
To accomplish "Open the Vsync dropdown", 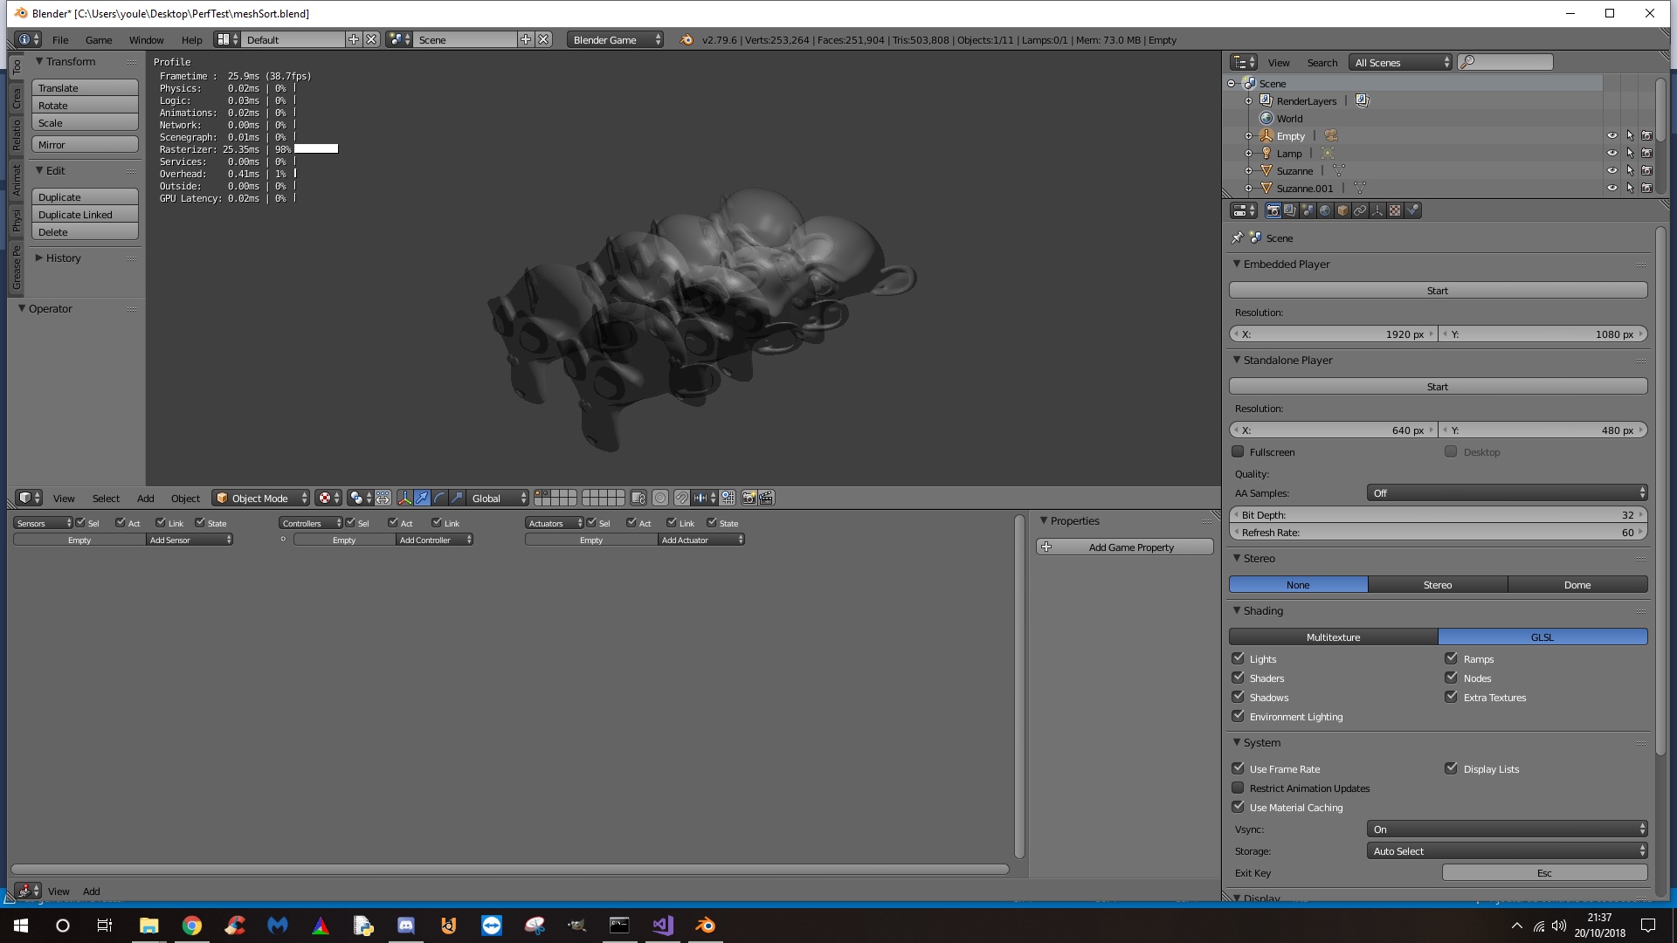I will coord(1507,829).
